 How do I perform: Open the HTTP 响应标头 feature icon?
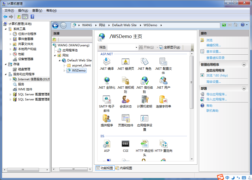tap(144, 144)
